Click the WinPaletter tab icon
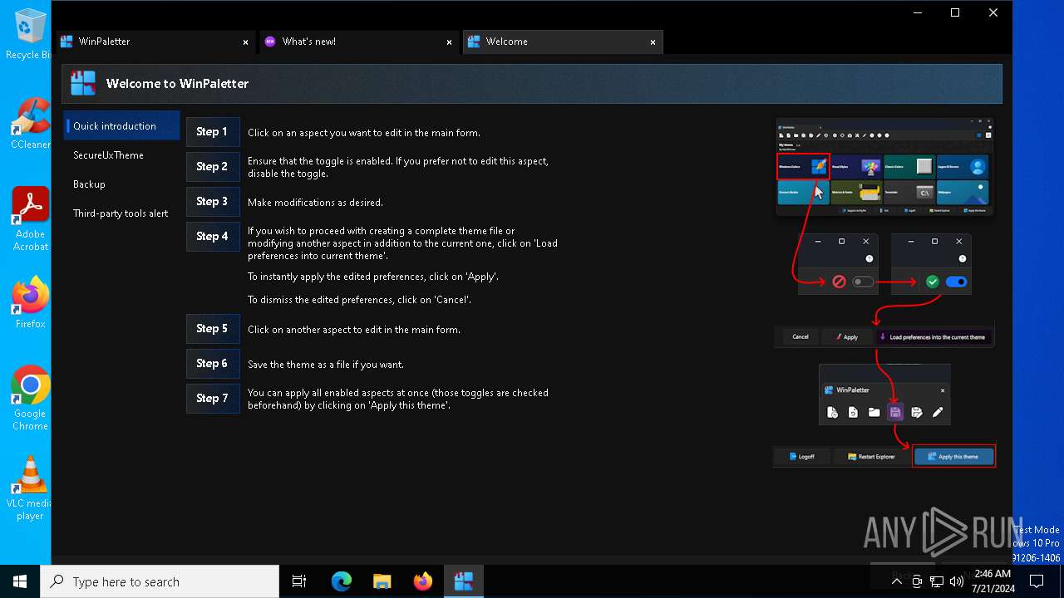This screenshot has height=598, width=1064. [66, 42]
